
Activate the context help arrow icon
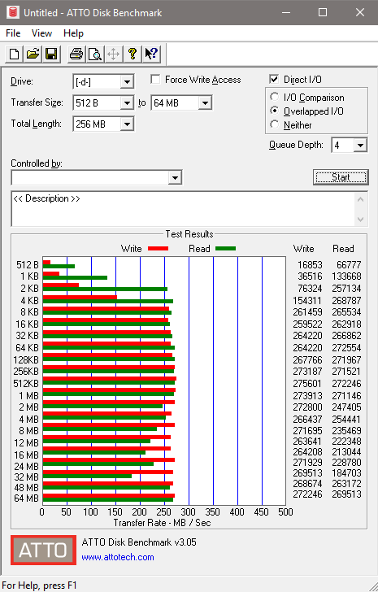[x=151, y=54]
